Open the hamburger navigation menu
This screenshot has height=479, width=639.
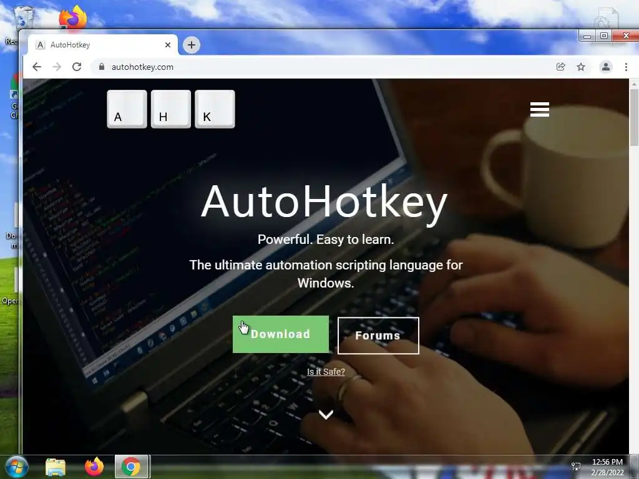pyautogui.click(x=540, y=109)
